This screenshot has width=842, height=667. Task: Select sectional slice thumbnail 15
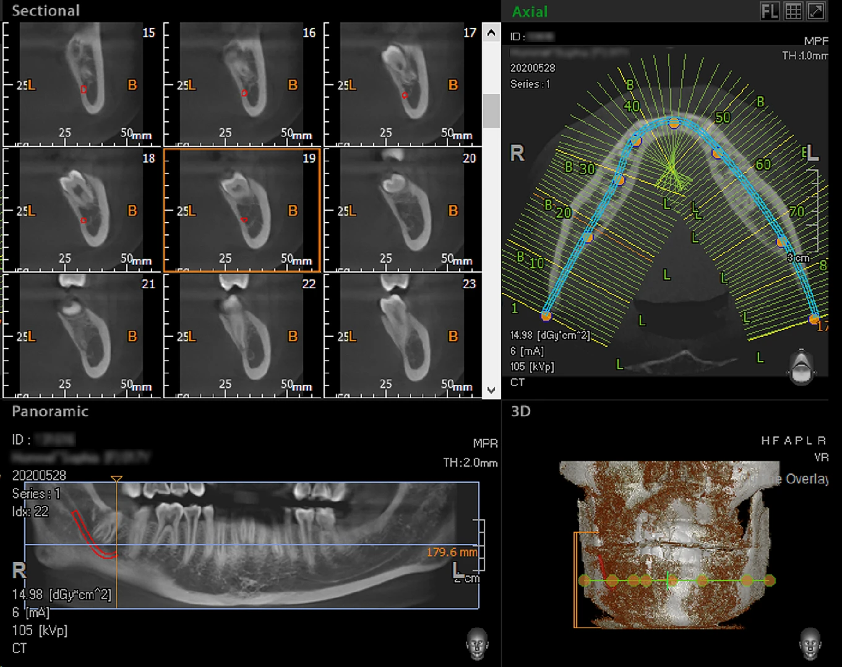pyautogui.click(x=82, y=84)
